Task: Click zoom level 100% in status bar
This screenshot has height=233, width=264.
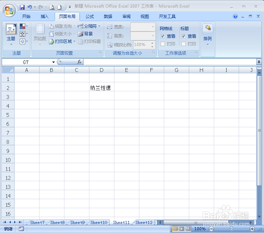Action: click(200, 229)
